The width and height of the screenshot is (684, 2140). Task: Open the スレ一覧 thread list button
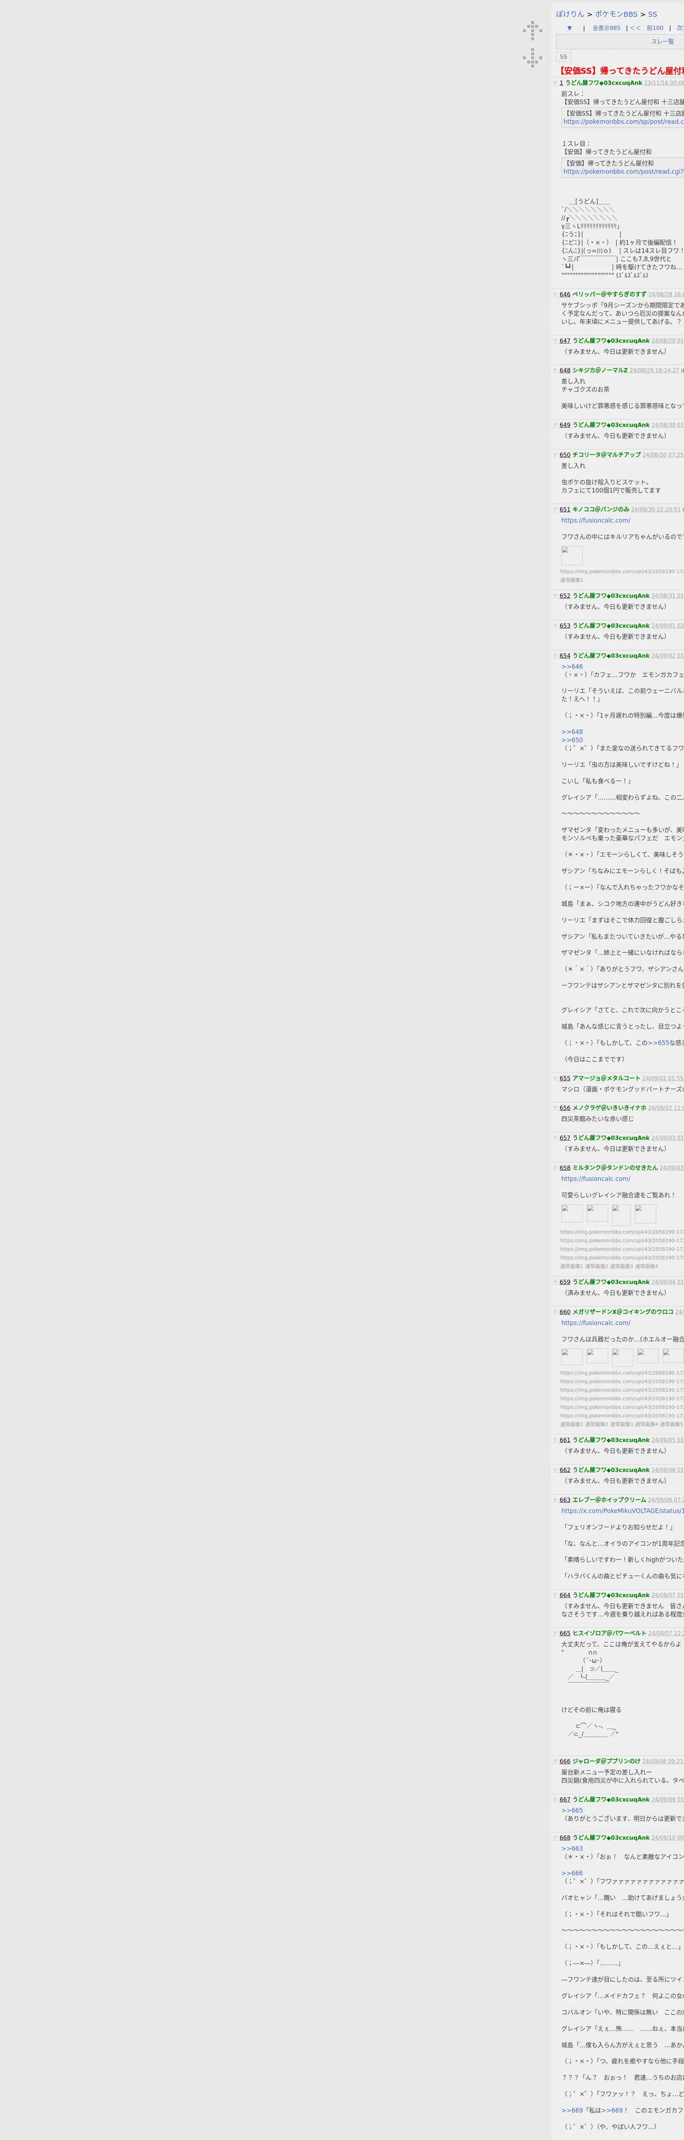tap(662, 41)
